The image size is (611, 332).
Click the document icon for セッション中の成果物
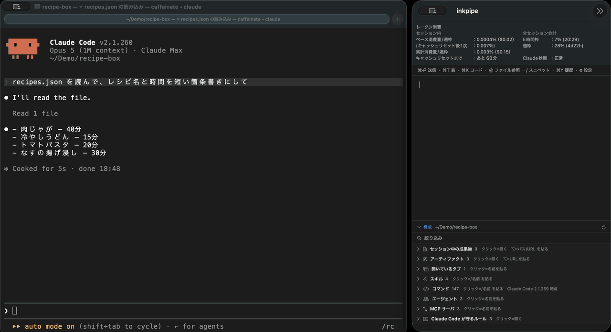(x=425, y=249)
